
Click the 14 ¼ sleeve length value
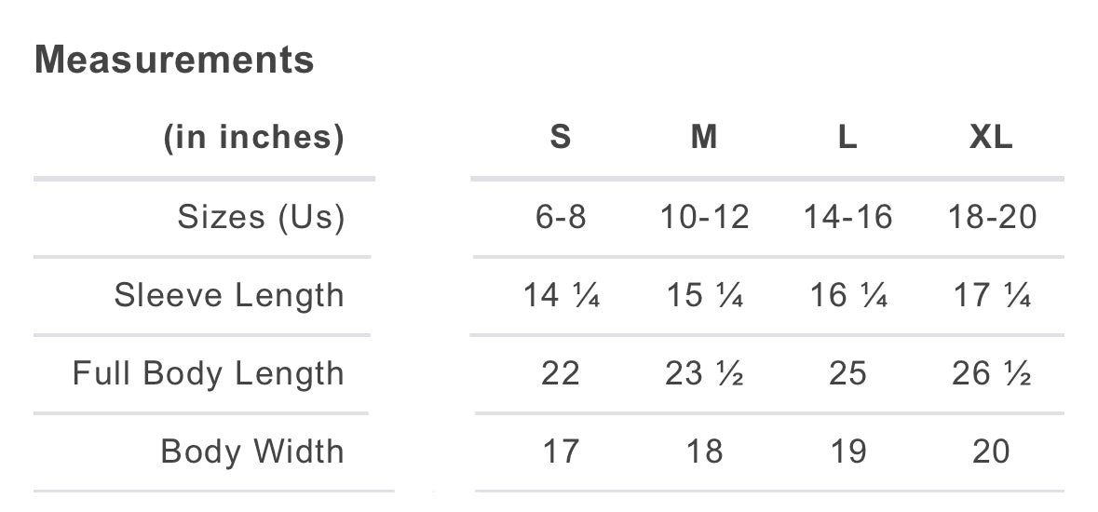coord(561,295)
